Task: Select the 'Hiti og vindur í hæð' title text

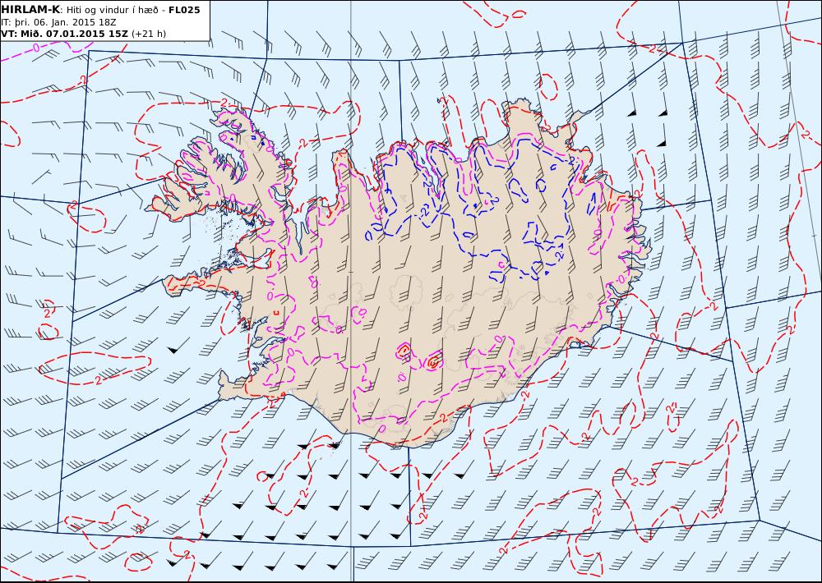Action: (111, 10)
